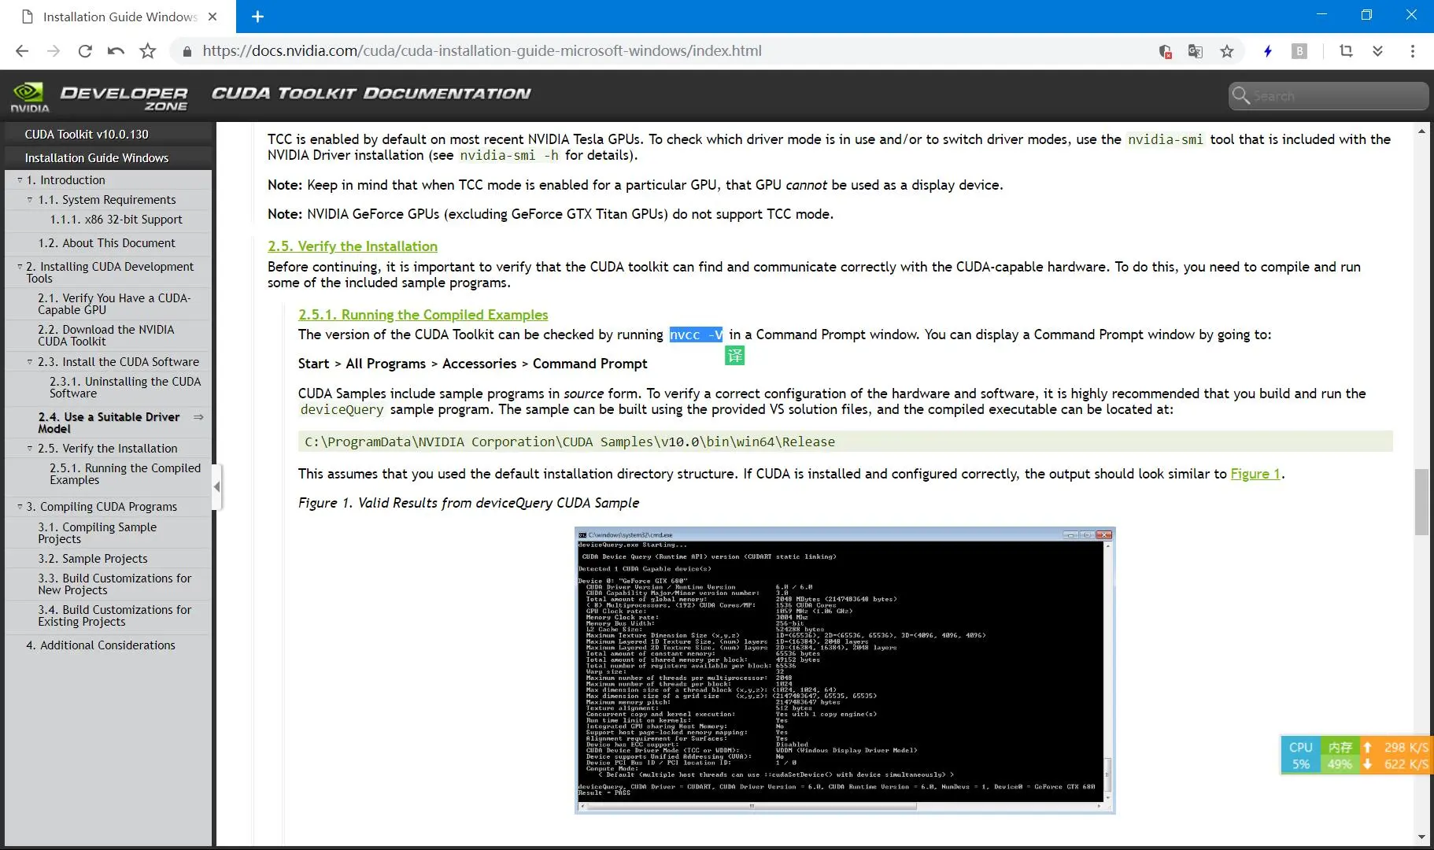Click the gray B extension icon
This screenshot has height=850, width=1434.
(1299, 51)
